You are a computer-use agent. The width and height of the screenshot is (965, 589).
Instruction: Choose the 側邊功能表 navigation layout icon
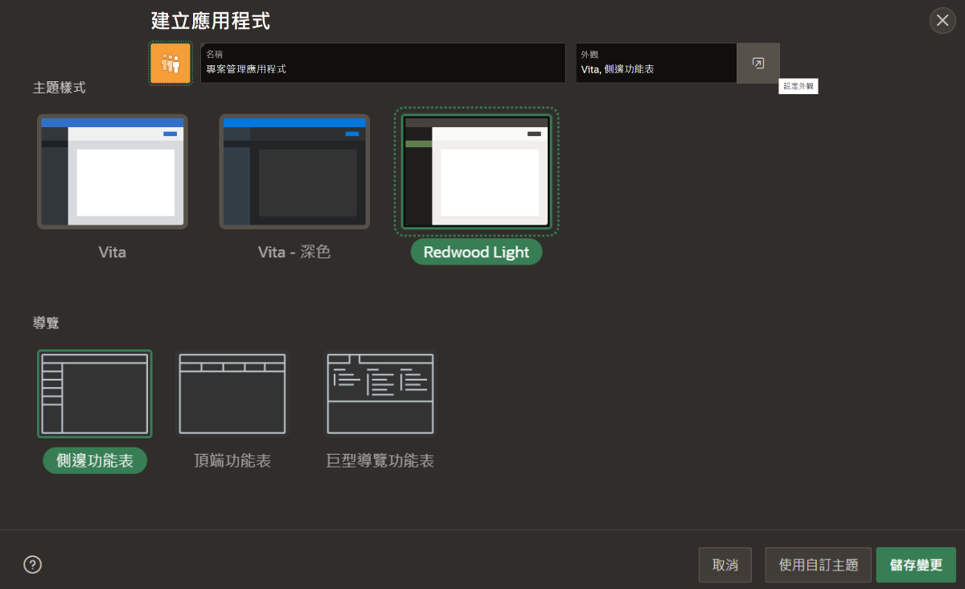pyautogui.click(x=95, y=394)
